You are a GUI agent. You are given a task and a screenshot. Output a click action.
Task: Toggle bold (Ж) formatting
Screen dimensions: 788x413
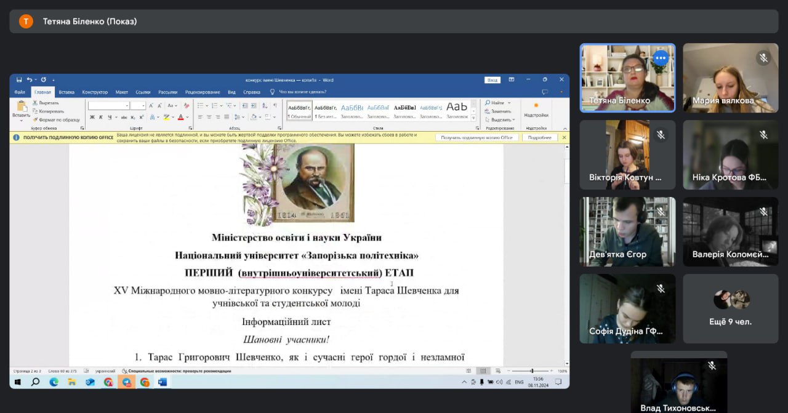point(92,117)
